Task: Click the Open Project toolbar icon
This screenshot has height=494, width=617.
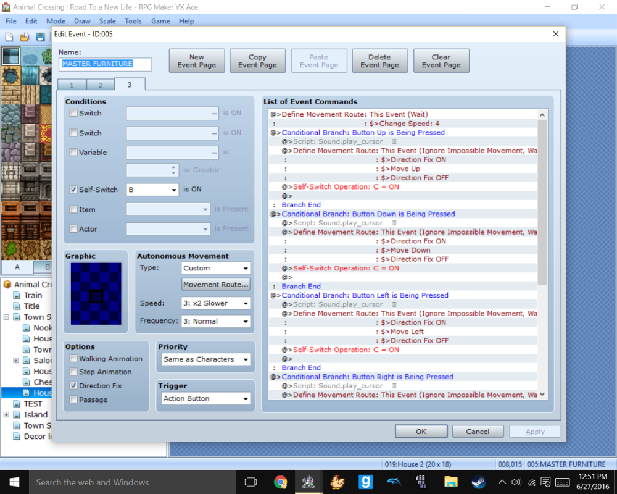Action: [25, 38]
